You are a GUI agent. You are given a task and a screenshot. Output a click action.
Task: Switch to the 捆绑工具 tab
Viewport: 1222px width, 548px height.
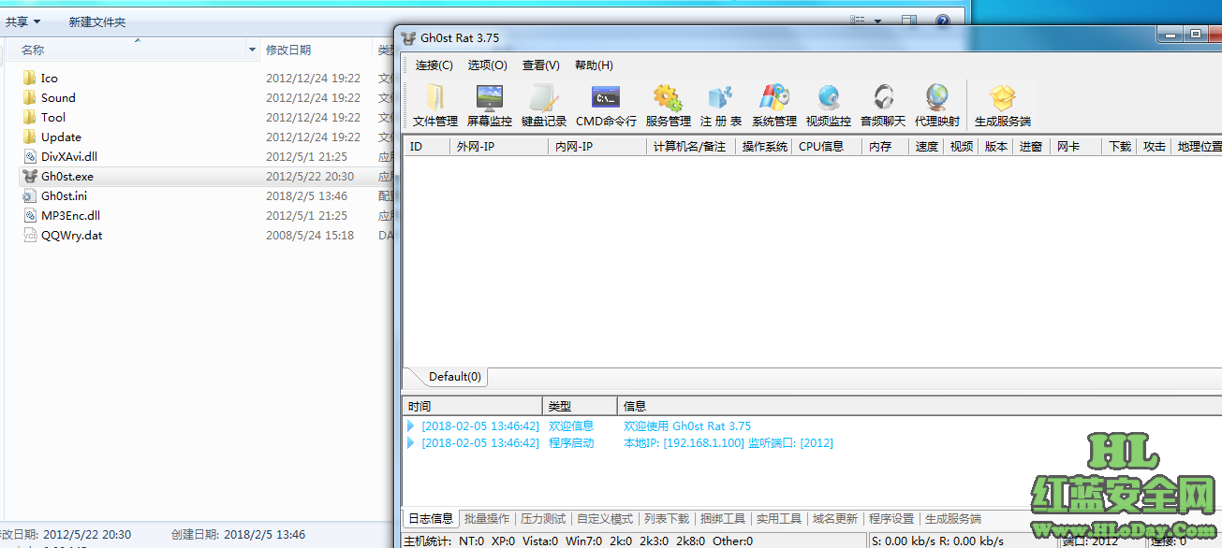point(723,519)
